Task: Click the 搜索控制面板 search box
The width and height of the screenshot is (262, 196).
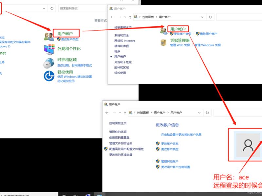Action: pyautogui.click(x=83, y=8)
